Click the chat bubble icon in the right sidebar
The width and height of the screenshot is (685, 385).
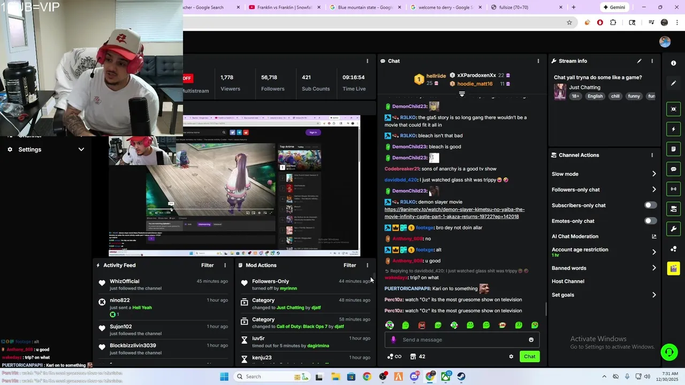point(673,169)
